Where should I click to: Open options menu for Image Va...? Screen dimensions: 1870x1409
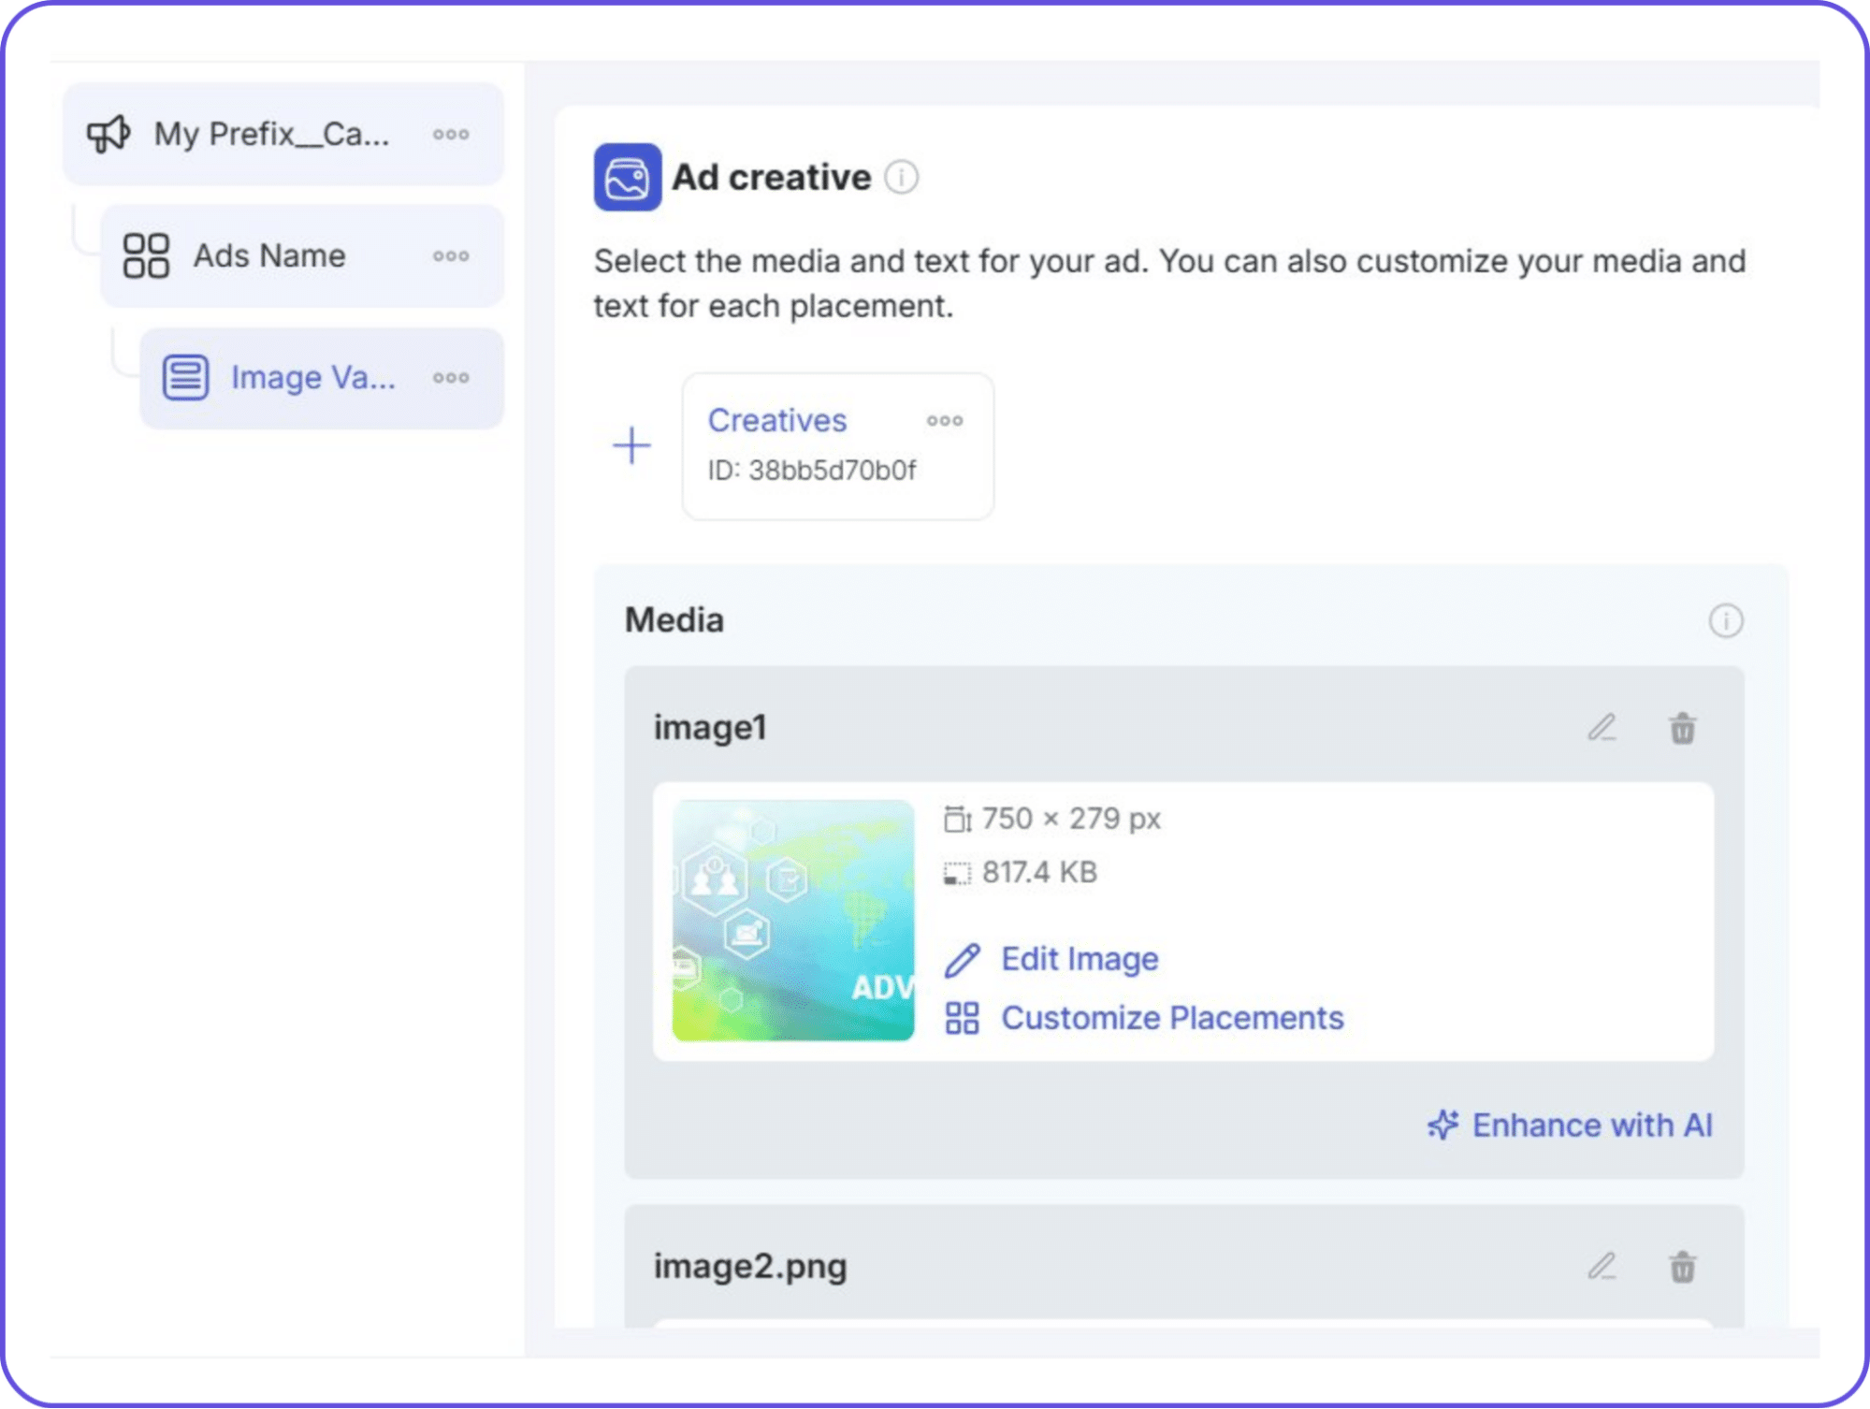point(451,378)
